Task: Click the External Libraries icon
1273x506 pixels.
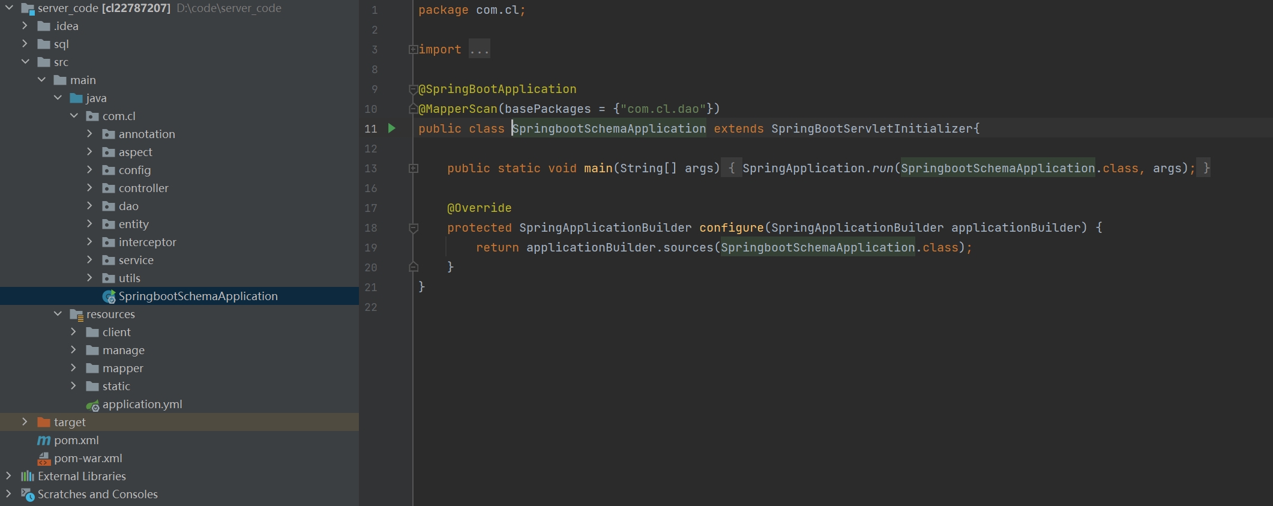Action: pyautogui.click(x=28, y=476)
